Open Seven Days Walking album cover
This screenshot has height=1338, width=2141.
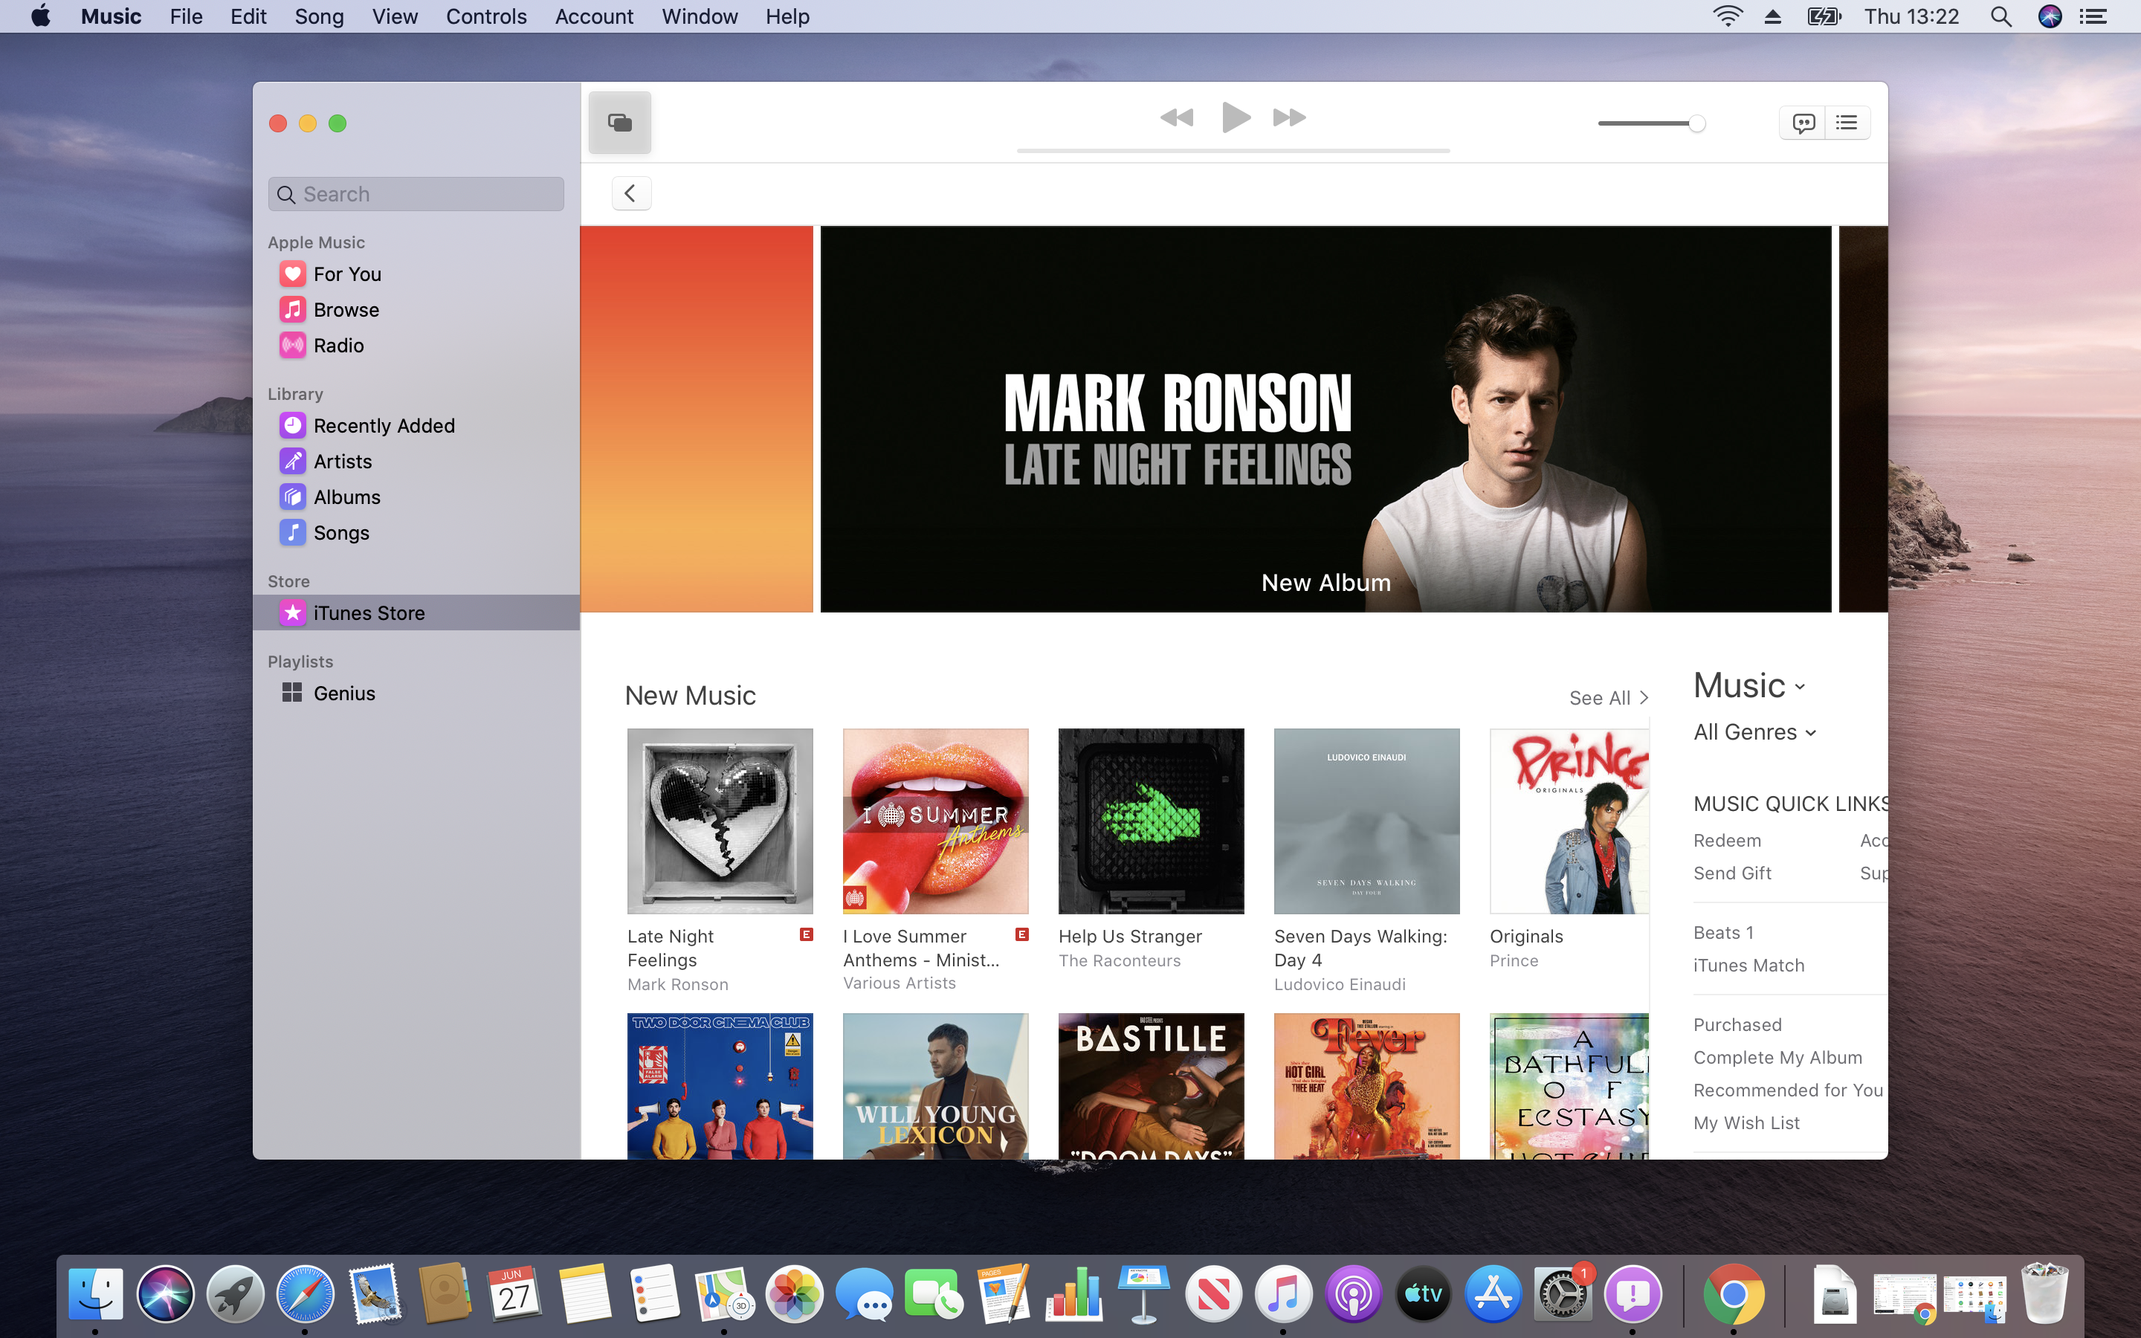1366,821
